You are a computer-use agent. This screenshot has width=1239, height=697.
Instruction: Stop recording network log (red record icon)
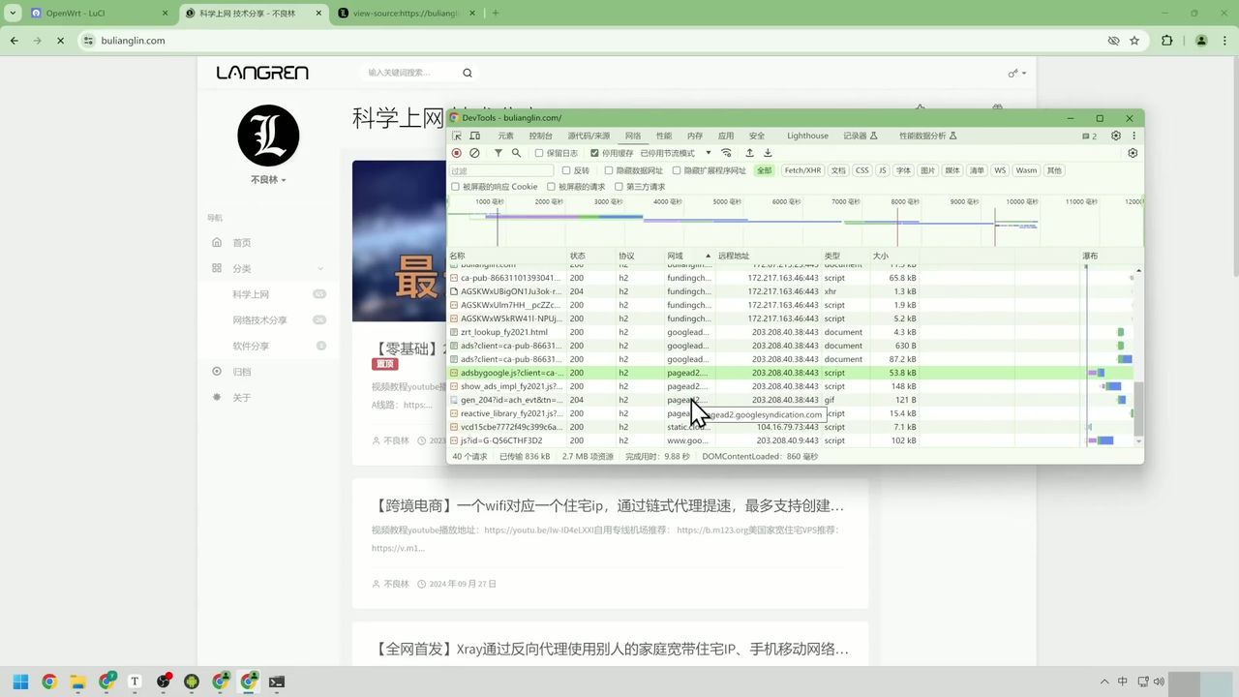[x=456, y=153]
